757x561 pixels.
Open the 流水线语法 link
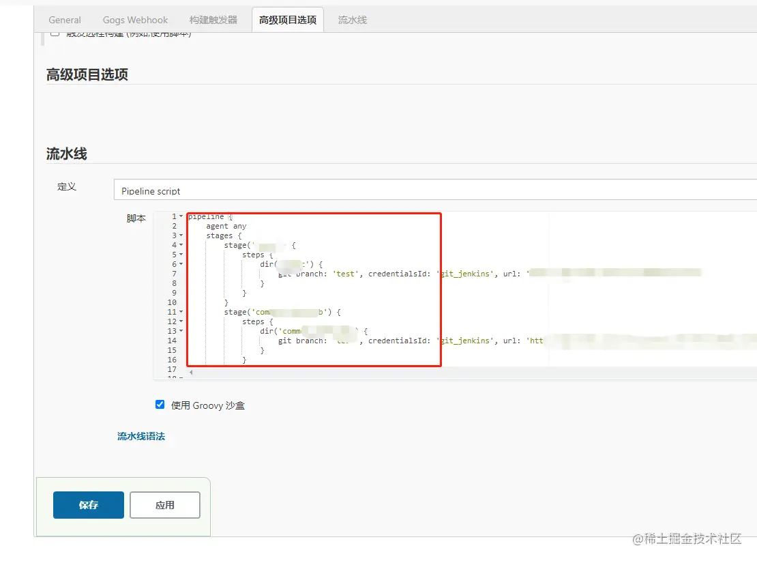pyautogui.click(x=141, y=436)
